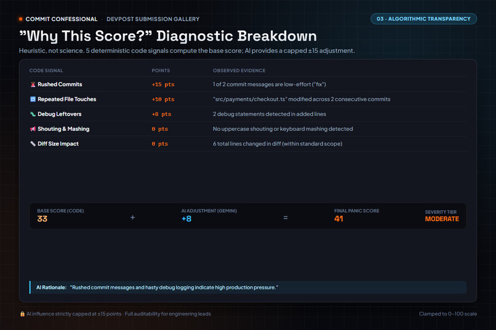Screen dimensions: 496x330
Task: Click the +8 pts value
Action: click(x=161, y=114)
